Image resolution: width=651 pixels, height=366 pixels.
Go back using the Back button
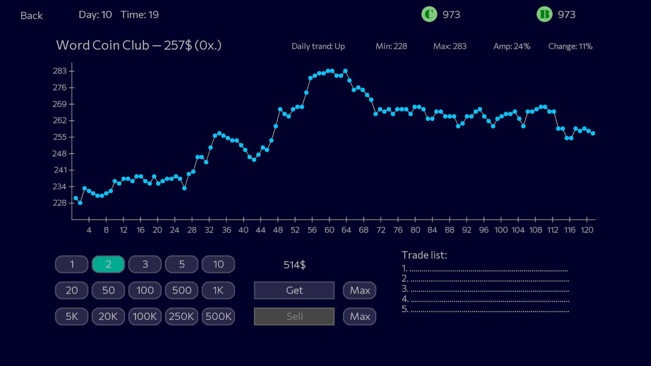pyautogui.click(x=32, y=16)
